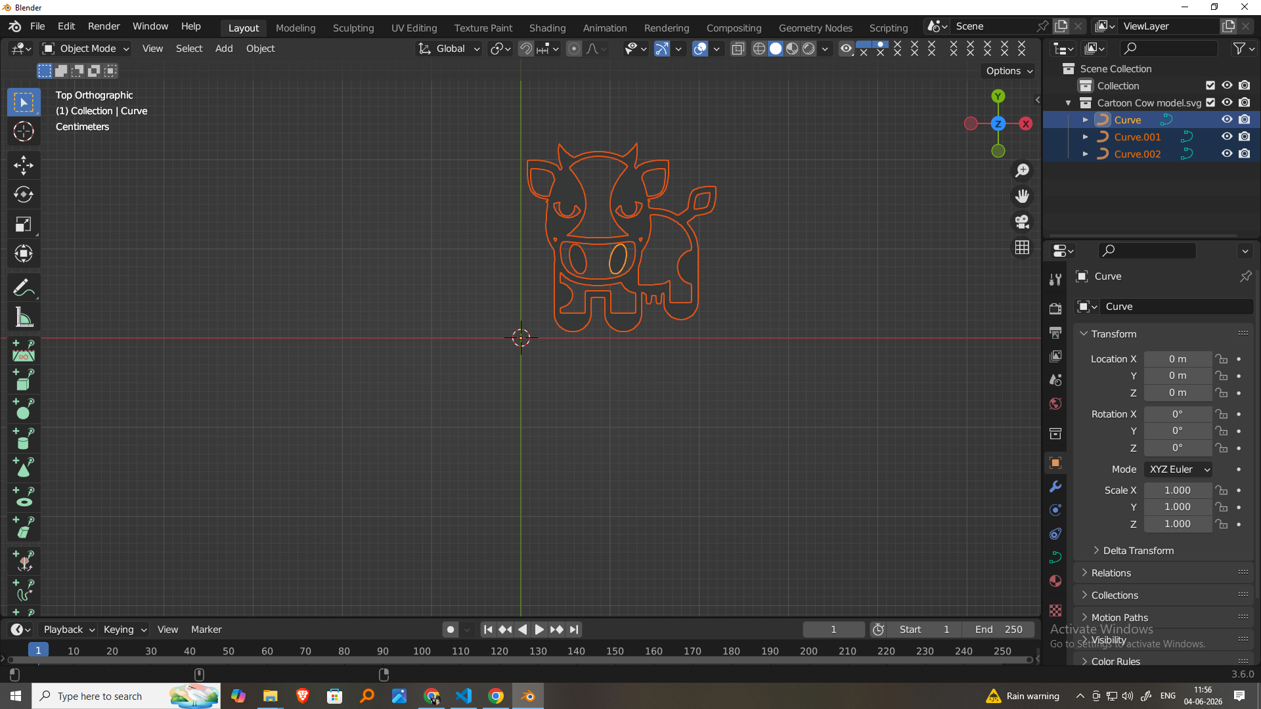The width and height of the screenshot is (1261, 709).
Task: Click the current frame number field
Action: (833, 630)
